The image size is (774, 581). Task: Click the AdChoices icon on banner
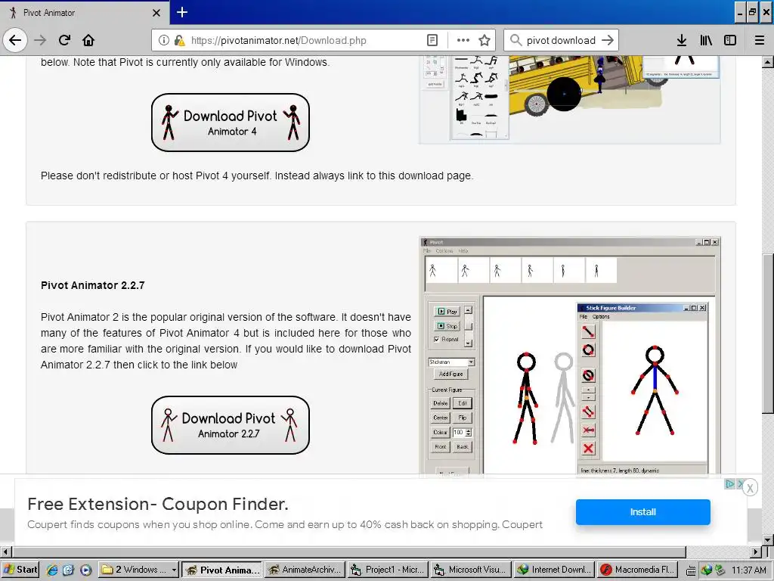(x=729, y=483)
